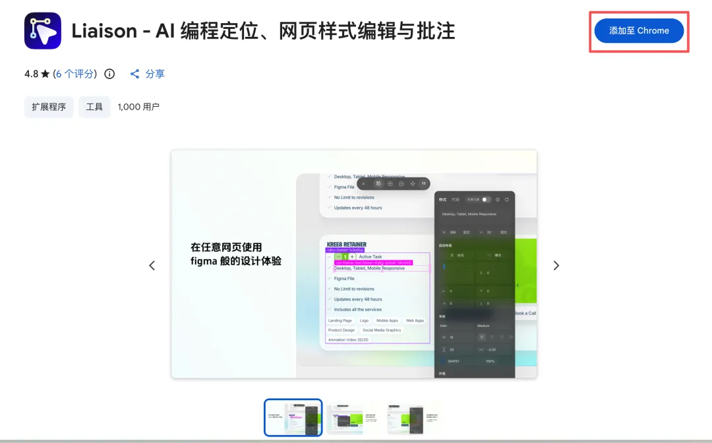
Task: Click the 添加至 Chrome button
Action: pyautogui.click(x=639, y=31)
